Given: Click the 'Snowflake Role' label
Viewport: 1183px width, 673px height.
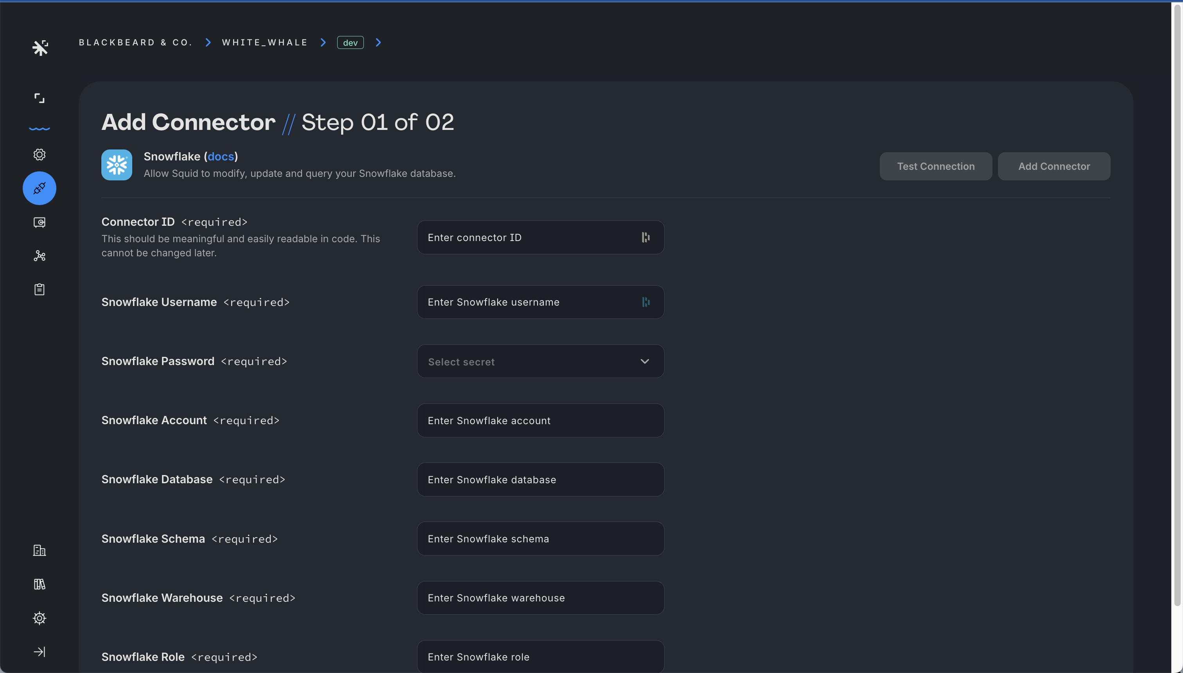Looking at the screenshot, I should point(143,657).
